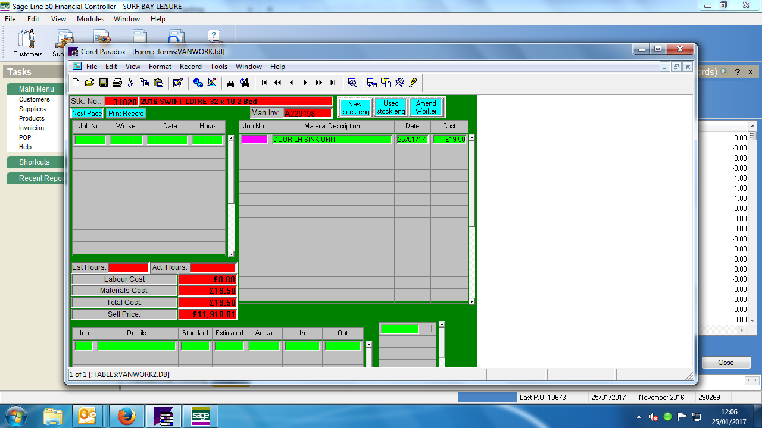The image size is (762, 428).
Task: Select POP under Sage Main Menu
Action: (x=25, y=137)
